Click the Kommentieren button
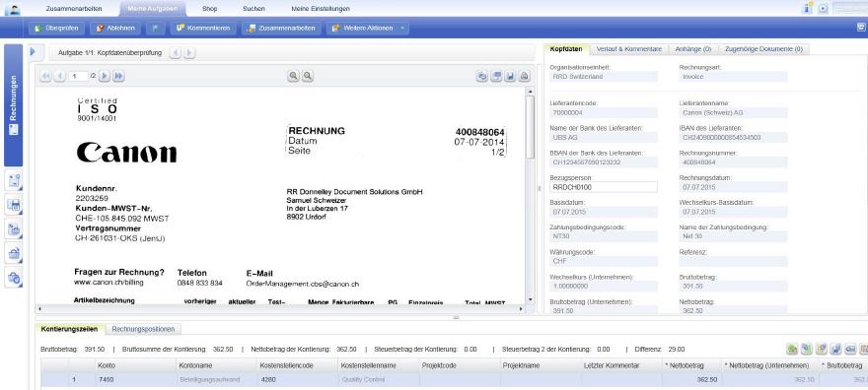The height and width of the screenshot is (390, 868). 203,28
